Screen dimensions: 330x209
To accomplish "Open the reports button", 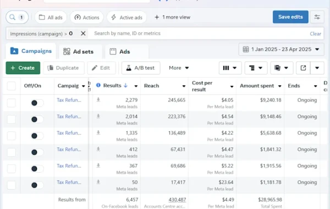I will [282, 68].
